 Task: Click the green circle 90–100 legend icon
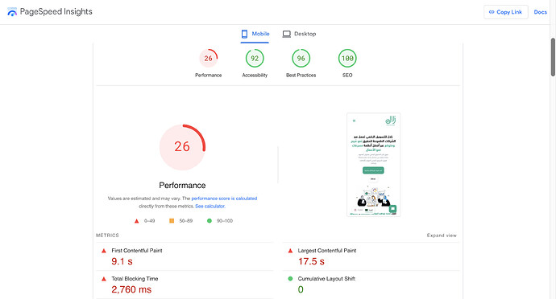tap(210, 221)
